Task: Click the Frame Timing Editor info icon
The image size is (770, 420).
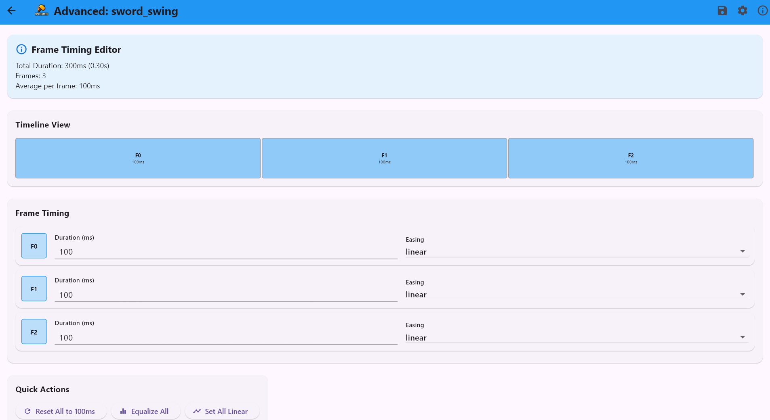Action: click(21, 49)
